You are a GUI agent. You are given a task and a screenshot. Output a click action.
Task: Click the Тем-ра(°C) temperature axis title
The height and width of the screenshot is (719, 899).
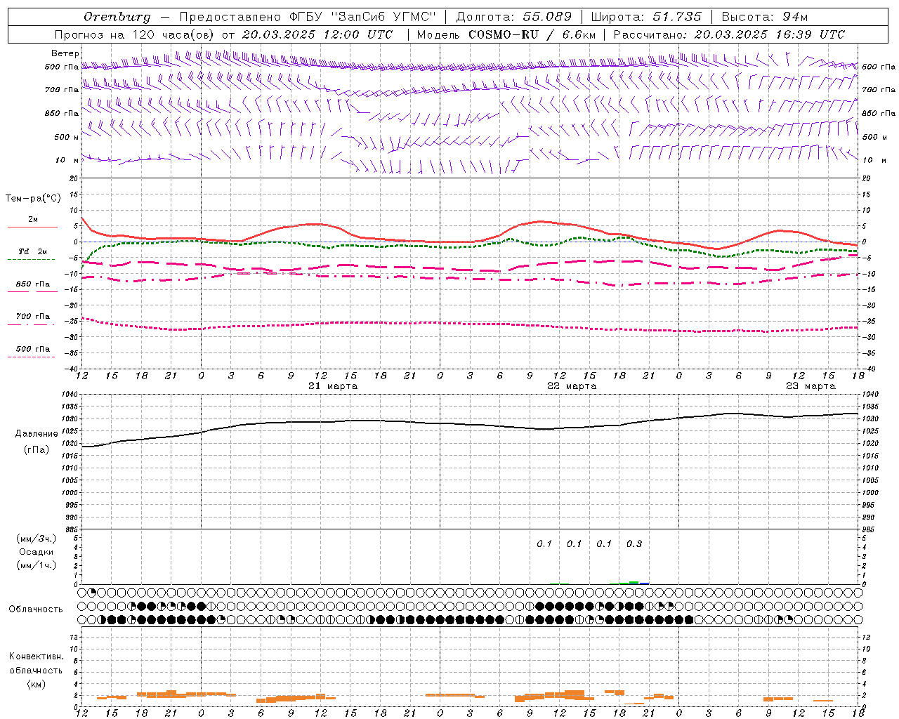(33, 199)
